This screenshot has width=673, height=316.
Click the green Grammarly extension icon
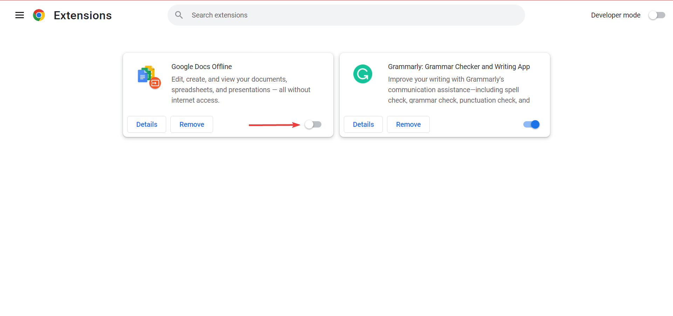pyautogui.click(x=362, y=74)
